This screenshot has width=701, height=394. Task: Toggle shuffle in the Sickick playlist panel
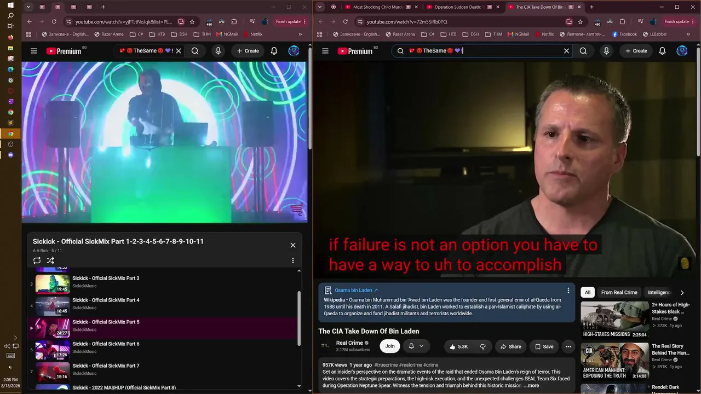[50, 260]
